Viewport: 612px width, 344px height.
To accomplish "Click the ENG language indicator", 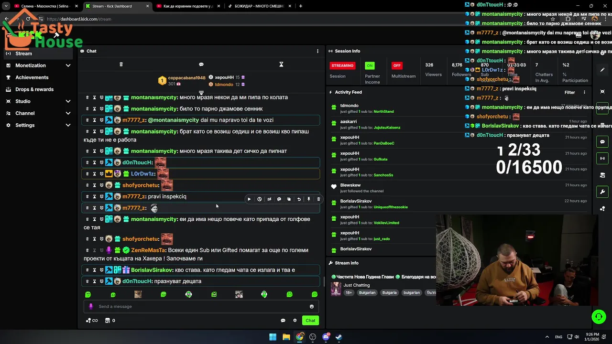I will point(558,337).
